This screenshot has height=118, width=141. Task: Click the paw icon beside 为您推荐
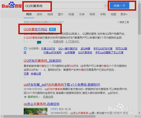point(25,49)
